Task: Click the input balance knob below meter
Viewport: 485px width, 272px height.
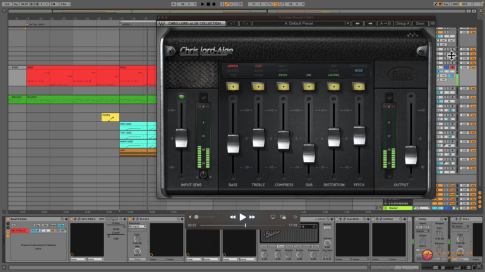Action: click(203, 174)
